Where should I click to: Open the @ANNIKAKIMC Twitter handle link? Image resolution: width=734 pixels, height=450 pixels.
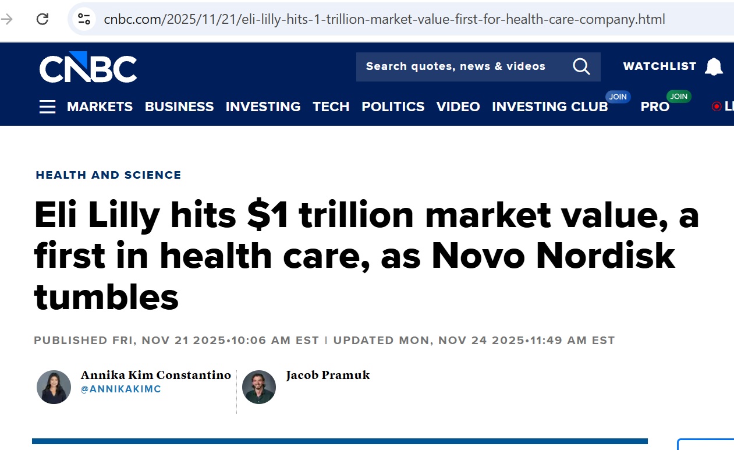[120, 389]
